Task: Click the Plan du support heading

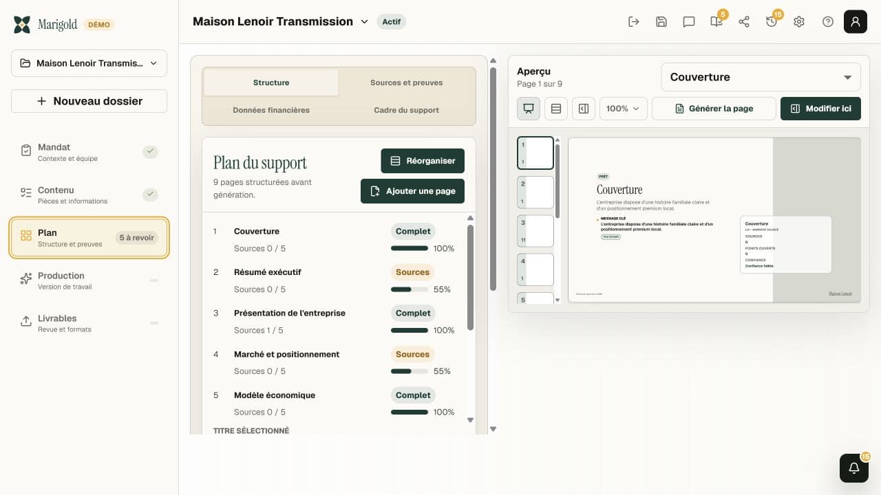Action: (x=260, y=163)
